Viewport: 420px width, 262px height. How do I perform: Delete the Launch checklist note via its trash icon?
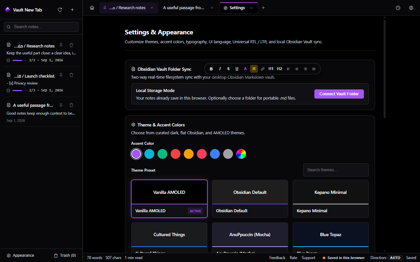click(72, 75)
